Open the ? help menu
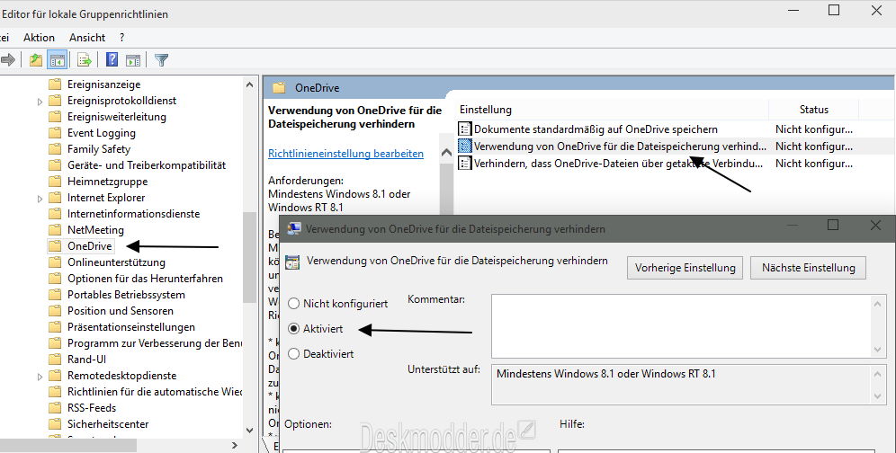896x453 pixels. click(x=121, y=38)
